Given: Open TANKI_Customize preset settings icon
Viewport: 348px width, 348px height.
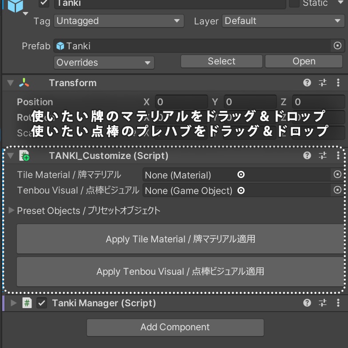Looking at the screenshot, I should pyautogui.click(x=323, y=155).
